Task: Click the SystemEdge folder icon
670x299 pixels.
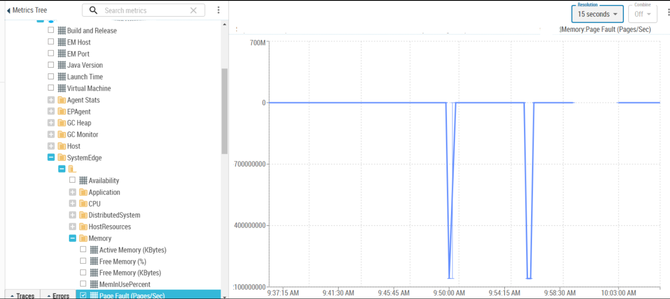Action: click(61, 157)
